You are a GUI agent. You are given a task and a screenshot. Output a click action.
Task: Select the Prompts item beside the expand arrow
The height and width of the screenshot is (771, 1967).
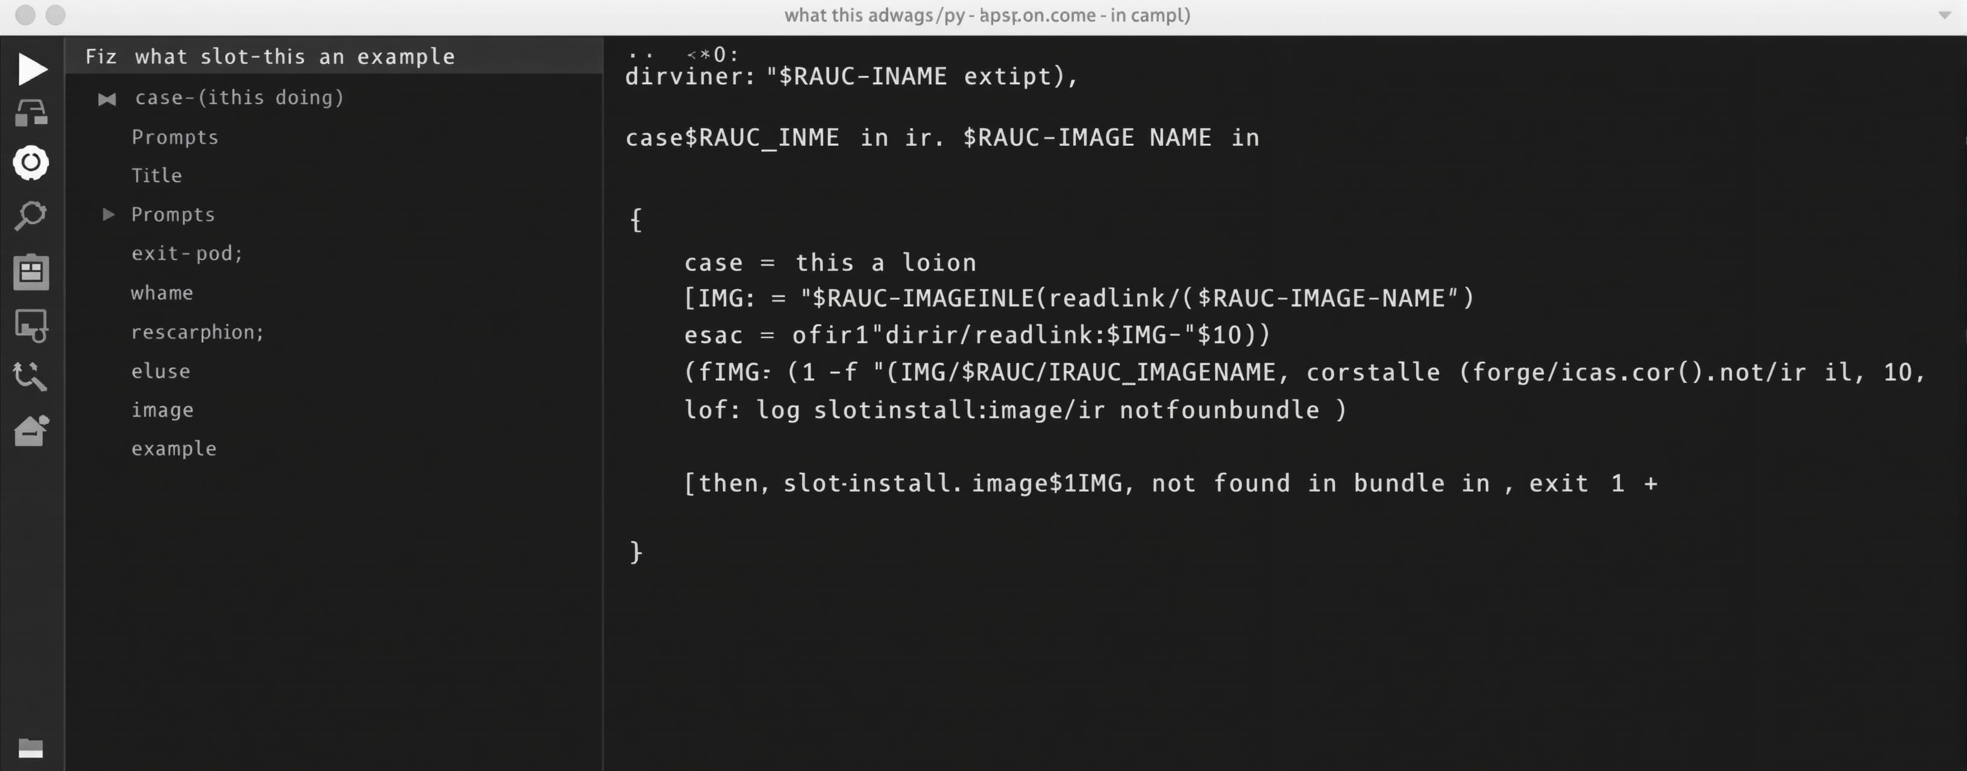pyautogui.click(x=172, y=214)
